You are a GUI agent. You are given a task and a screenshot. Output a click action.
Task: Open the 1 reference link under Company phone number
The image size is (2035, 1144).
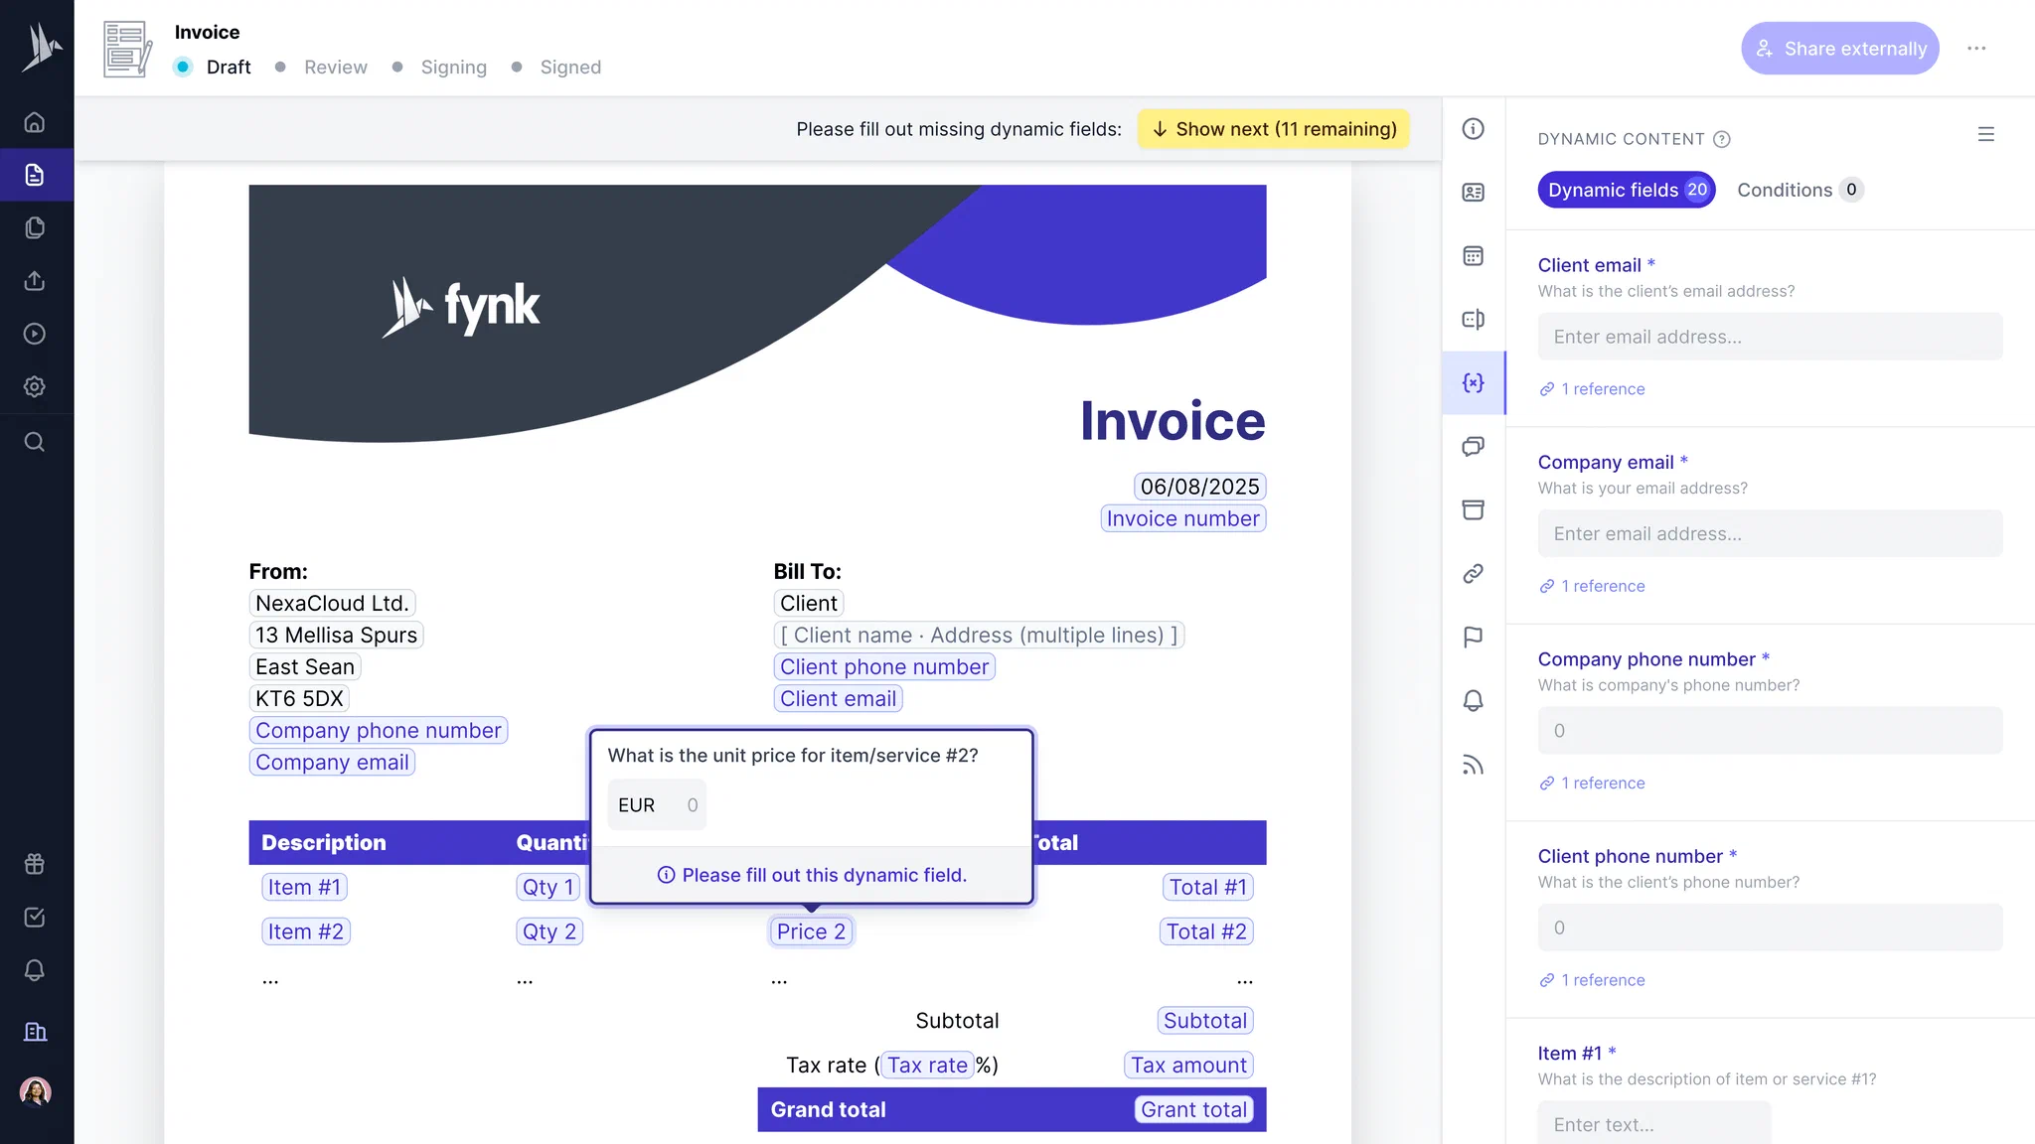(x=1592, y=784)
